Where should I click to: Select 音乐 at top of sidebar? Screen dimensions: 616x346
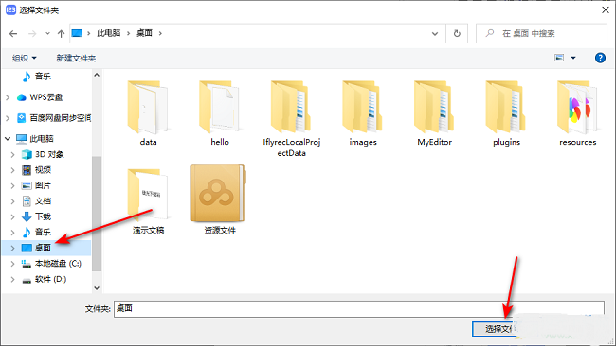pyautogui.click(x=37, y=76)
